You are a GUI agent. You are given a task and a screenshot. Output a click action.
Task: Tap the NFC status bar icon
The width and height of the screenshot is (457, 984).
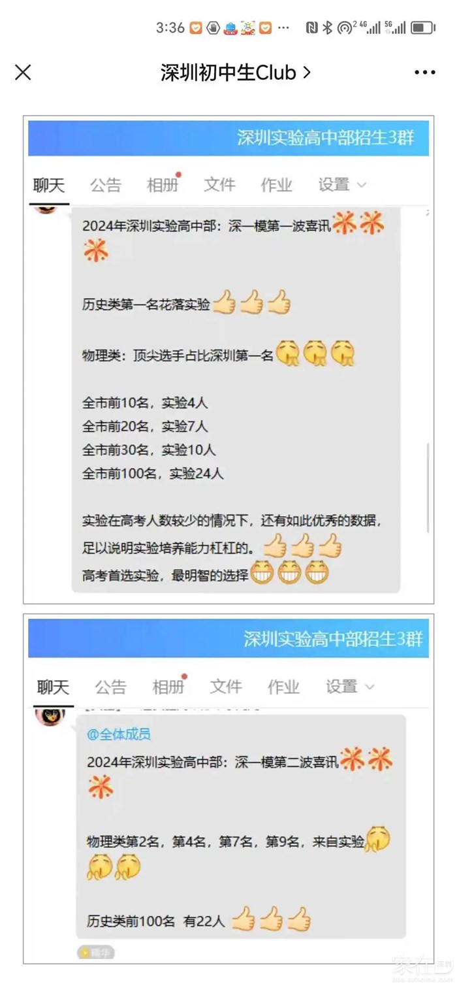click(x=311, y=27)
